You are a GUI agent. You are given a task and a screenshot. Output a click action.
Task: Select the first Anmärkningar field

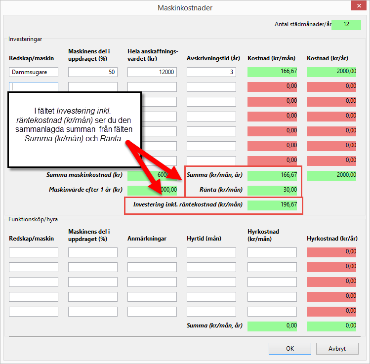[x=152, y=252]
